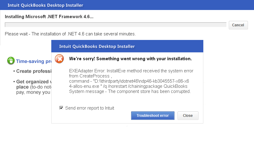Click the "Get organized" bullet item
Viewport: 254px width, 148px height.
click(32, 82)
